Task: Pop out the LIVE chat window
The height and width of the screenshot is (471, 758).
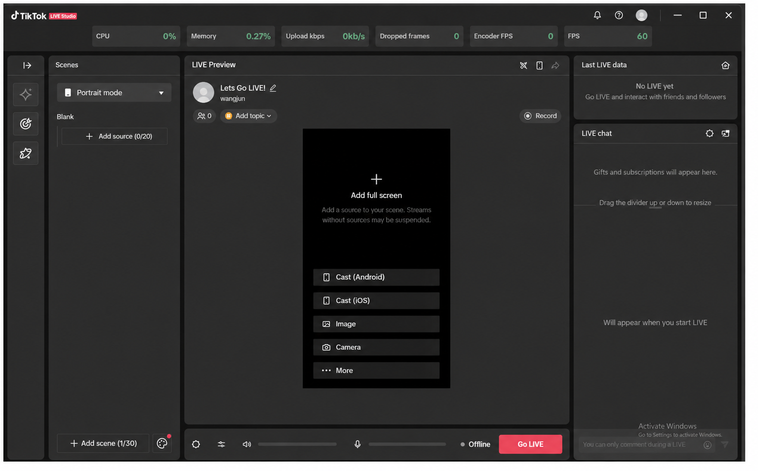Action: click(726, 133)
